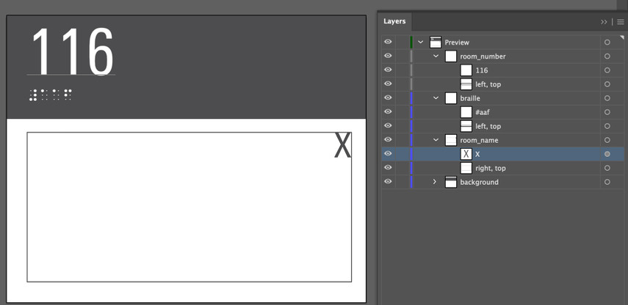Click the room_name layer thumbnail
Image resolution: width=628 pixels, height=305 pixels.
point(451,140)
